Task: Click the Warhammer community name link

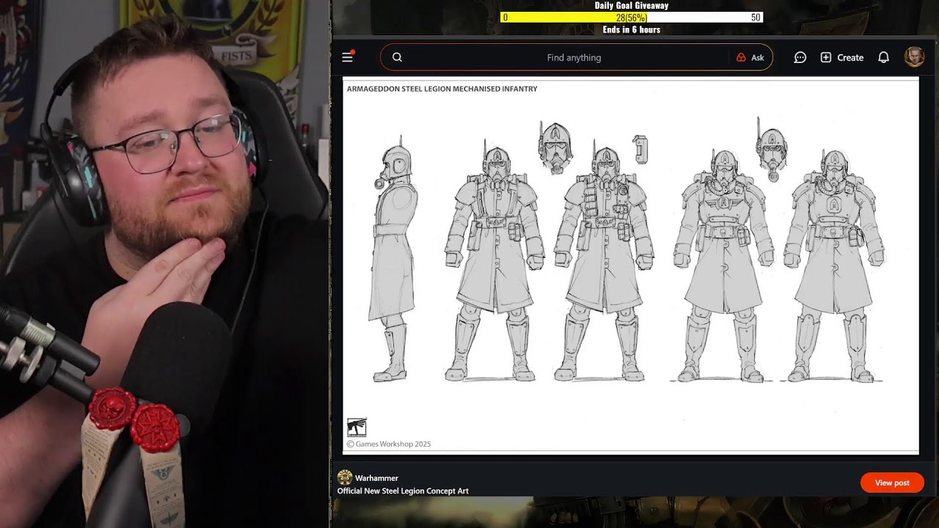Action: click(376, 478)
